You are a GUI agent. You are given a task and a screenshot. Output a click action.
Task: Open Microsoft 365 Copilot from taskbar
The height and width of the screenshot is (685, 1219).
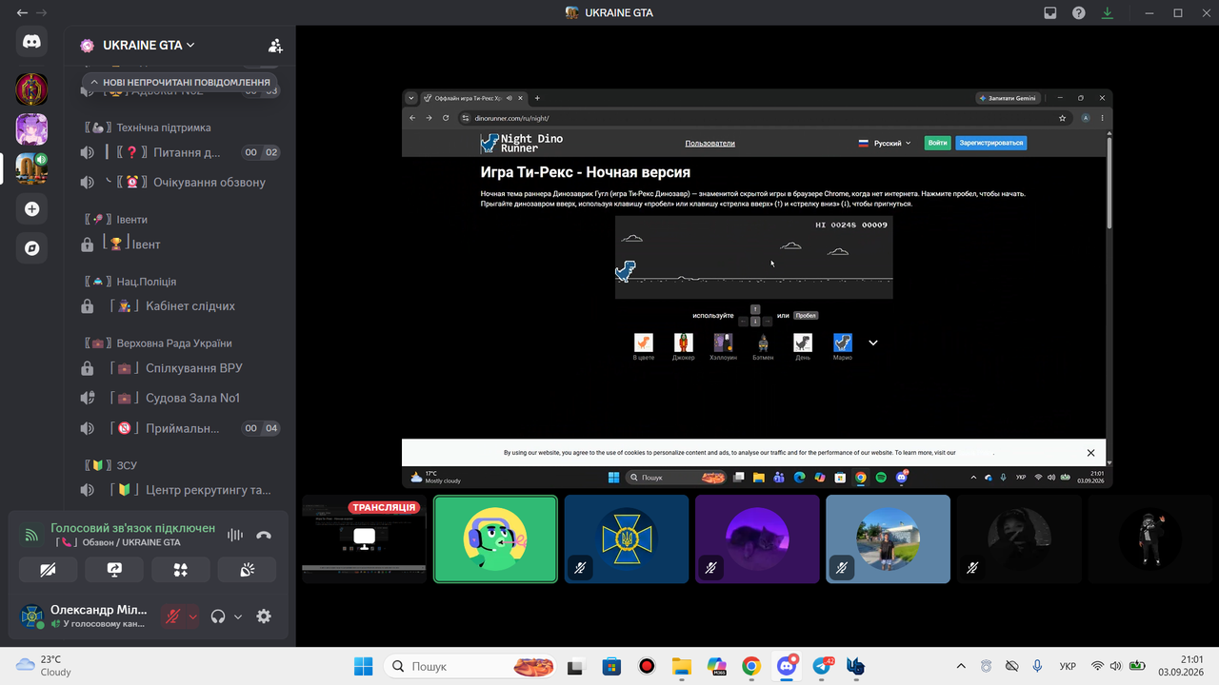pos(716,666)
